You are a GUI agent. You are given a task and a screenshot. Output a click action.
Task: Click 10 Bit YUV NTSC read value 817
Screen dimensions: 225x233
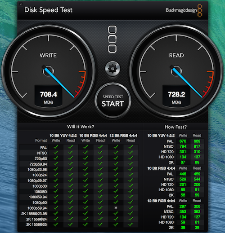(197, 146)
